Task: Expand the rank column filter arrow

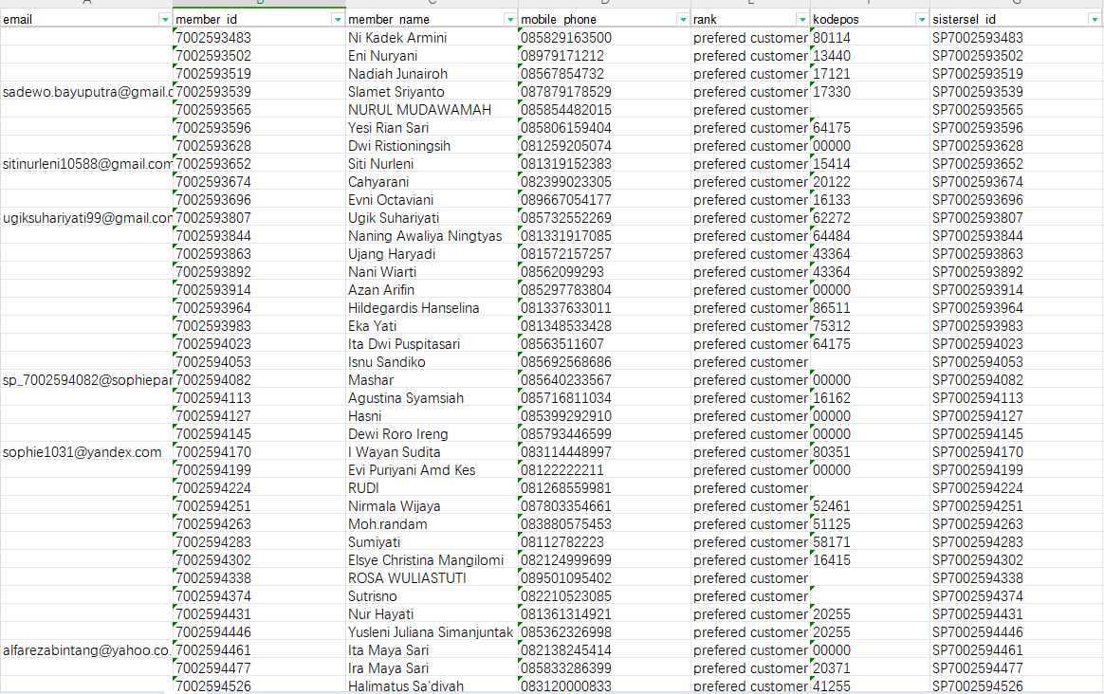Action: coord(802,20)
